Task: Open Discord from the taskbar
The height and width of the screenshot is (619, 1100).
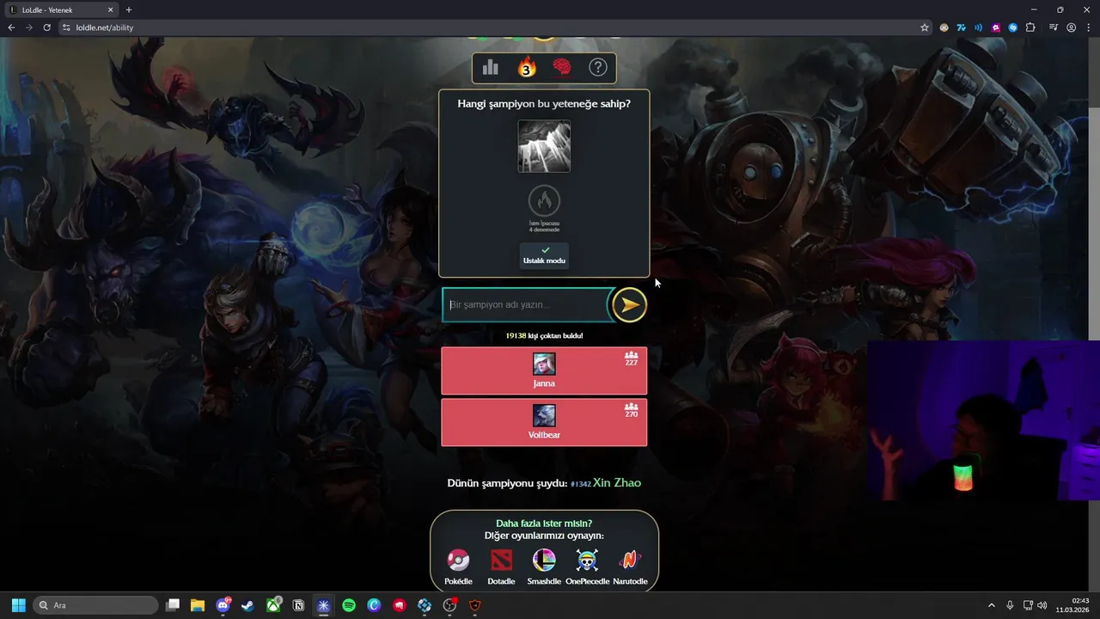Action: click(223, 605)
